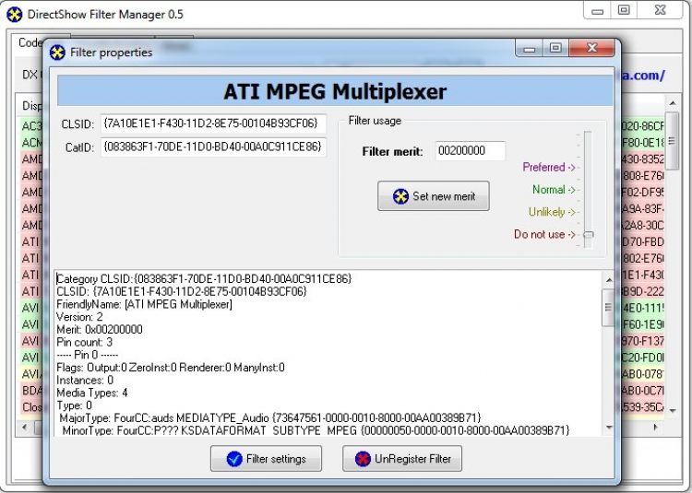Click the merit slider thumb
Image resolution: width=692 pixels, height=493 pixels.
click(589, 234)
